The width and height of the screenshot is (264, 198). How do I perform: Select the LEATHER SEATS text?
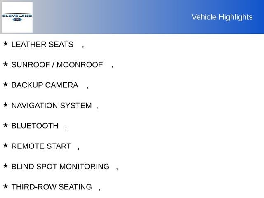[42, 45]
